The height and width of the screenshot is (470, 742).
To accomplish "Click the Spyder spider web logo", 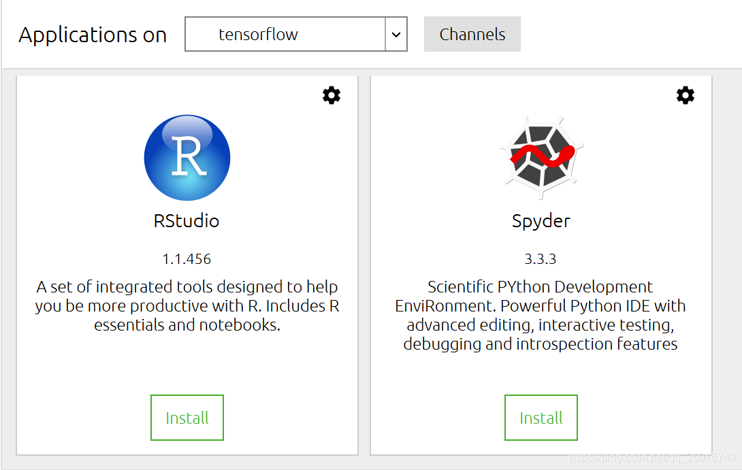I will (541, 156).
